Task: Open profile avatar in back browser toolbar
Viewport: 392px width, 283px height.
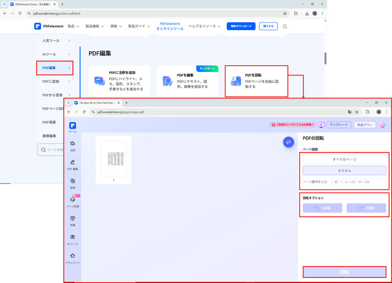Action: point(315,13)
